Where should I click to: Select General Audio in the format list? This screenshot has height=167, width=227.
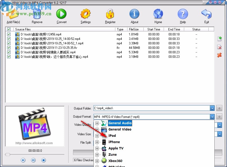(120, 123)
